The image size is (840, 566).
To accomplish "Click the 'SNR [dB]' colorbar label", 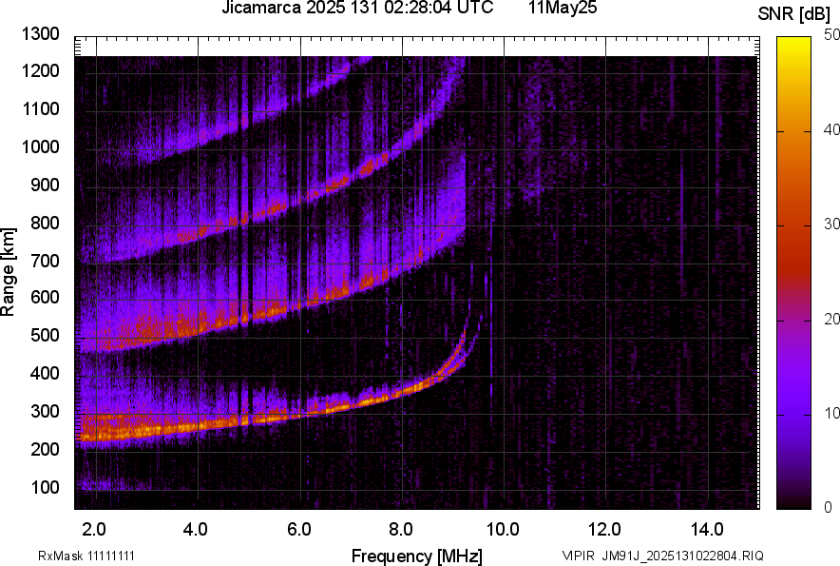I will click(x=794, y=14).
